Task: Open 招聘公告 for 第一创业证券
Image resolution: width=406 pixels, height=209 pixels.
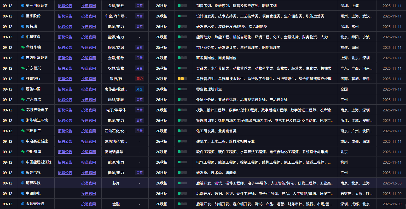Action: coord(65,5)
